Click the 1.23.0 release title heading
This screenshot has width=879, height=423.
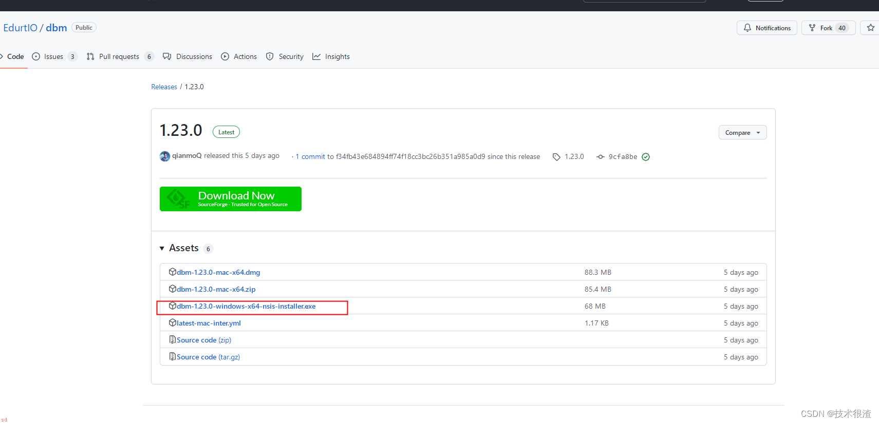(181, 130)
